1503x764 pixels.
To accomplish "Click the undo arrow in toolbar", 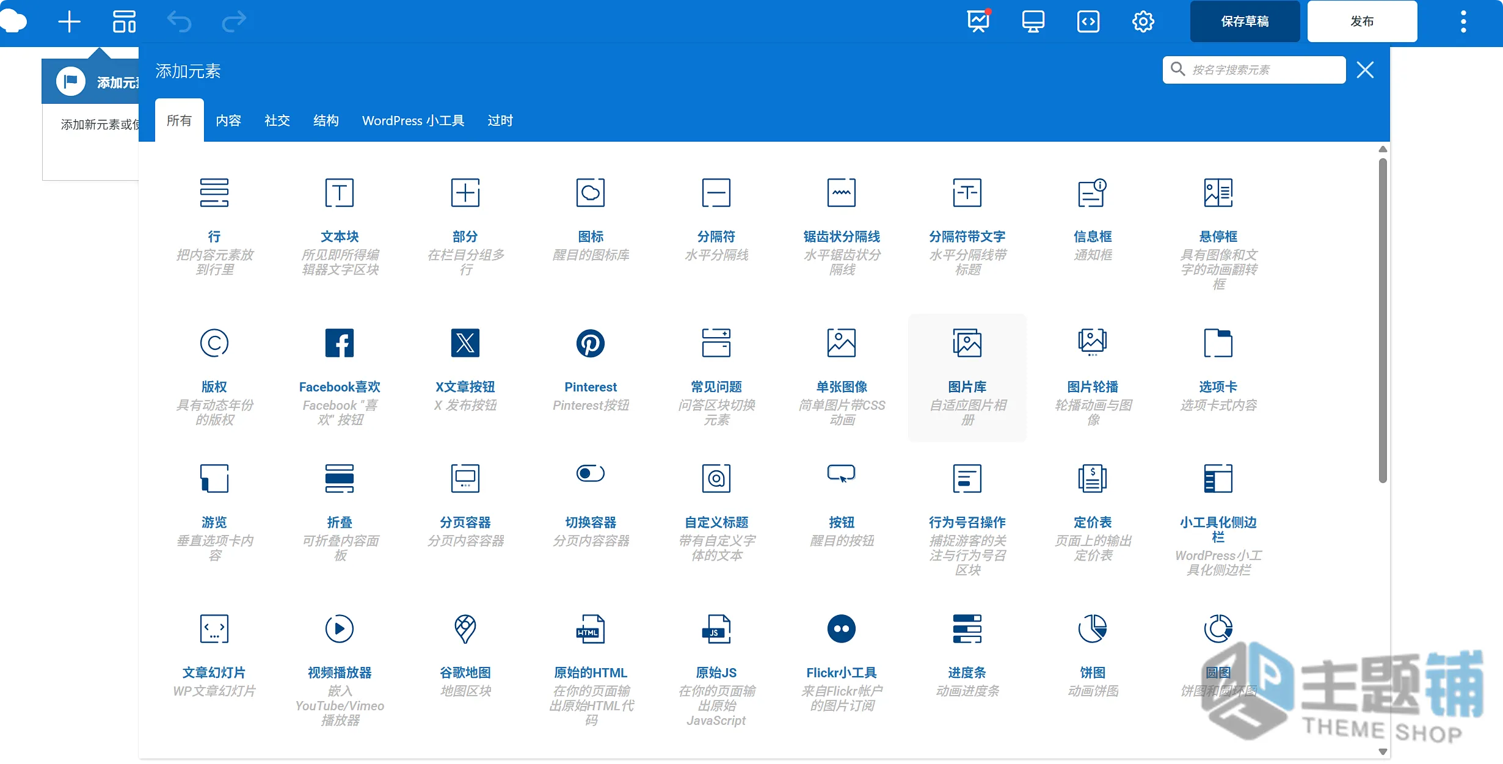I will [179, 21].
